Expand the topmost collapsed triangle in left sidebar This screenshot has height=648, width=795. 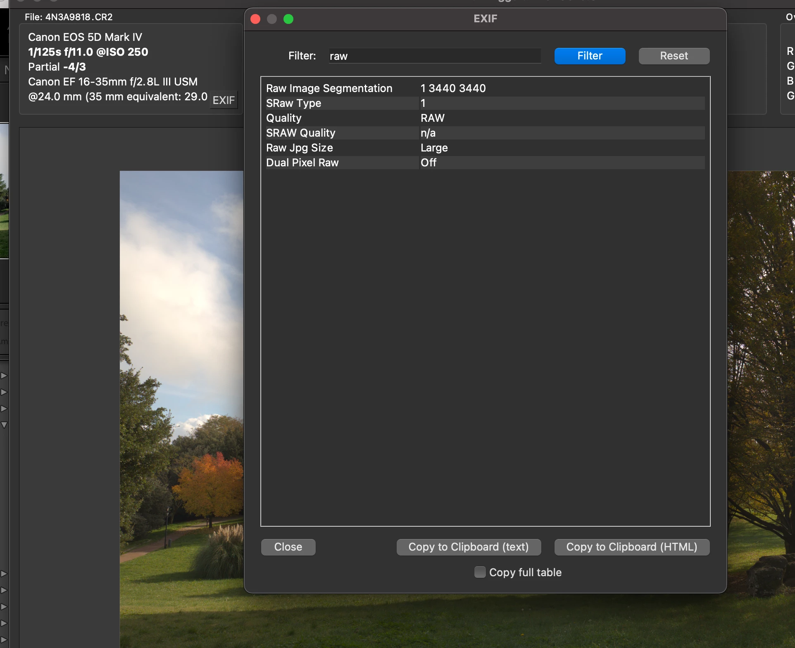(4, 376)
